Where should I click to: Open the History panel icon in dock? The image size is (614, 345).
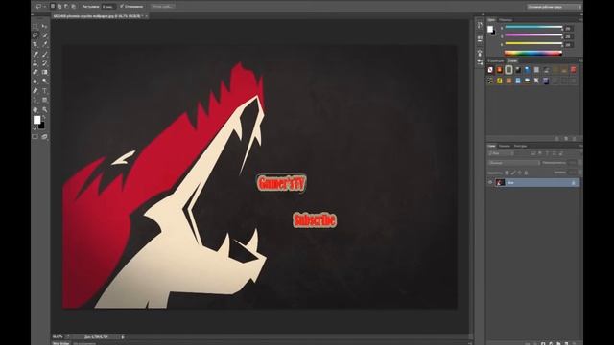(x=480, y=26)
